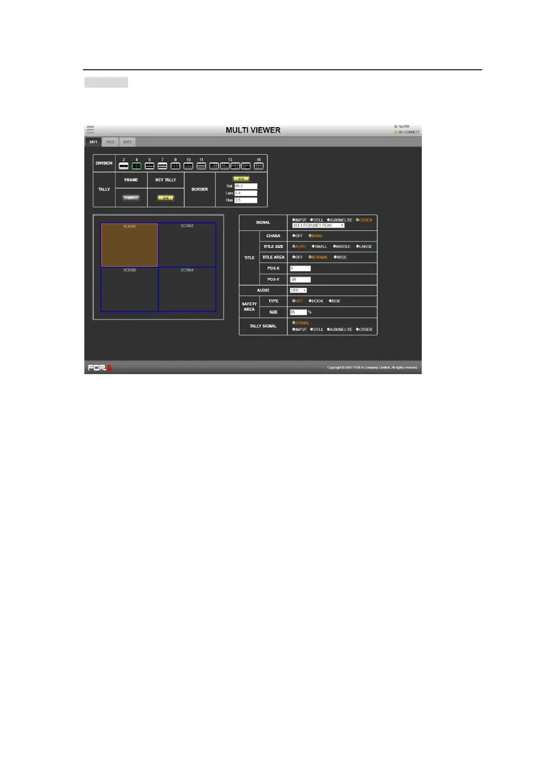This screenshot has height=773, width=546.
Task: Set CHARA to NAME
Action: pos(316,236)
